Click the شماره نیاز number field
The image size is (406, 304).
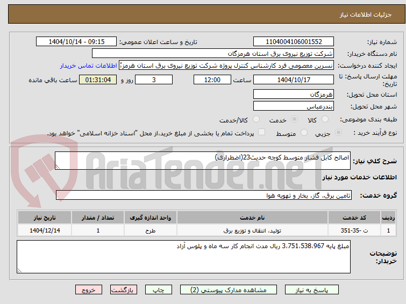click(x=294, y=42)
